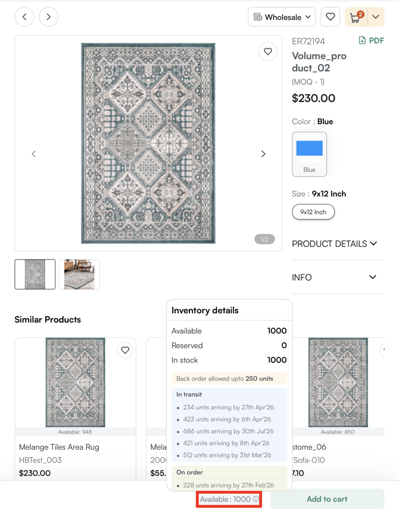Screen dimensions: 399x529
Task: Select the 9x12 Inch size option
Action: (313, 212)
